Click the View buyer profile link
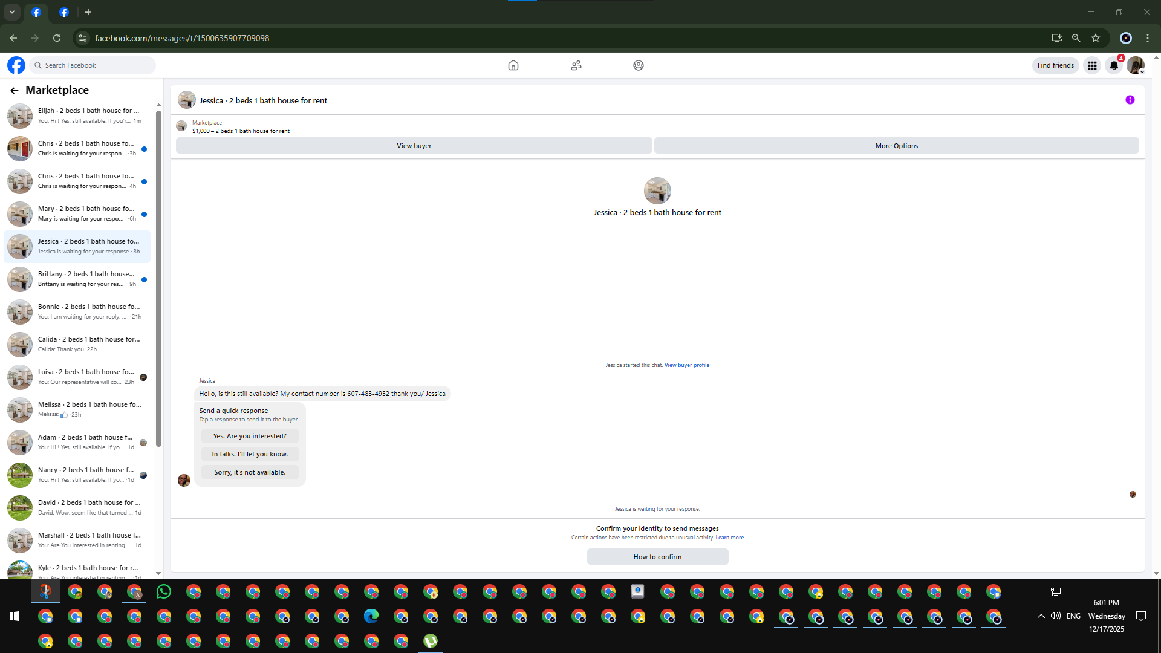1161x653 pixels. click(686, 365)
